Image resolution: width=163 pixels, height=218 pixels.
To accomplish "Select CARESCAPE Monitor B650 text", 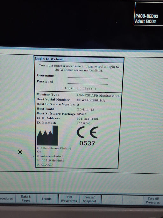I will [99, 95].
